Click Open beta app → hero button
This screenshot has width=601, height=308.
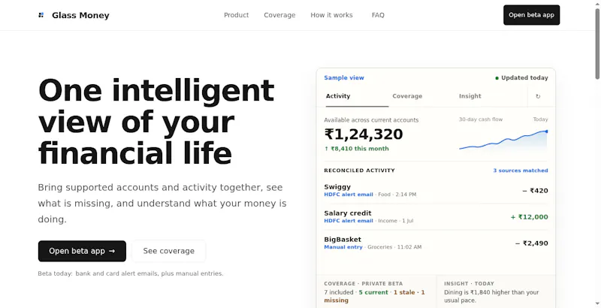pyautogui.click(x=82, y=251)
